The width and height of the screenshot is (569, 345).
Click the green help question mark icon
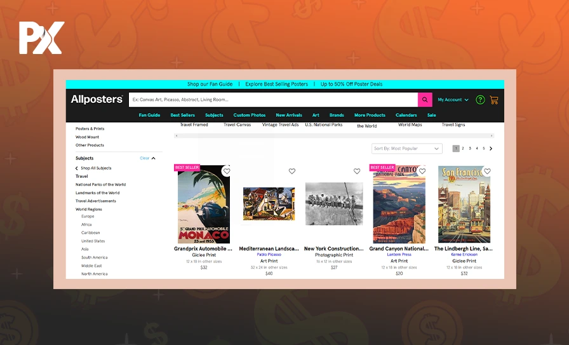pyautogui.click(x=480, y=100)
